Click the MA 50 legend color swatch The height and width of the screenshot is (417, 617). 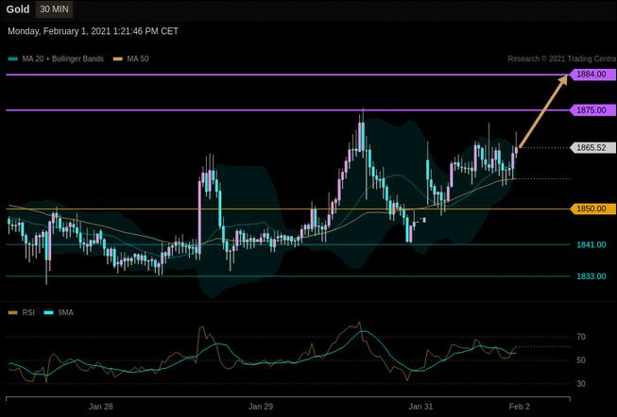pyautogui.click(x=118, y=58)
